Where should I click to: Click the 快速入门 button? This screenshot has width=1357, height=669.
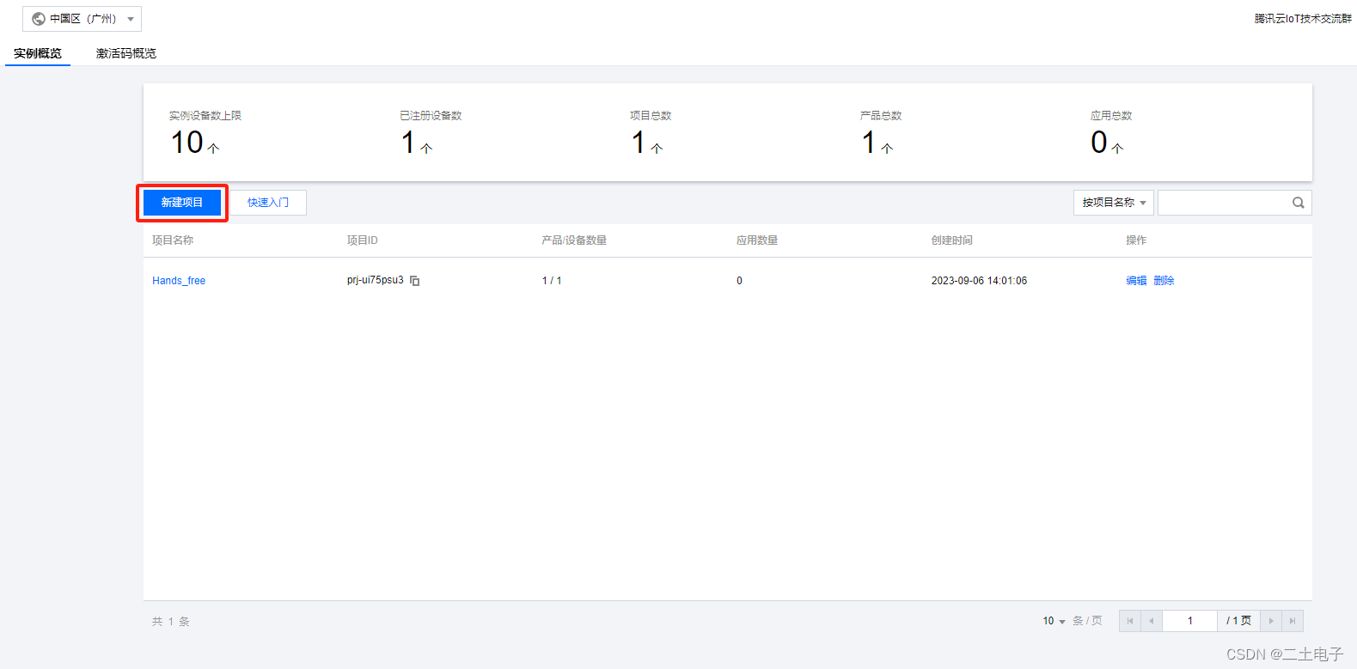(x=268, y=203)
